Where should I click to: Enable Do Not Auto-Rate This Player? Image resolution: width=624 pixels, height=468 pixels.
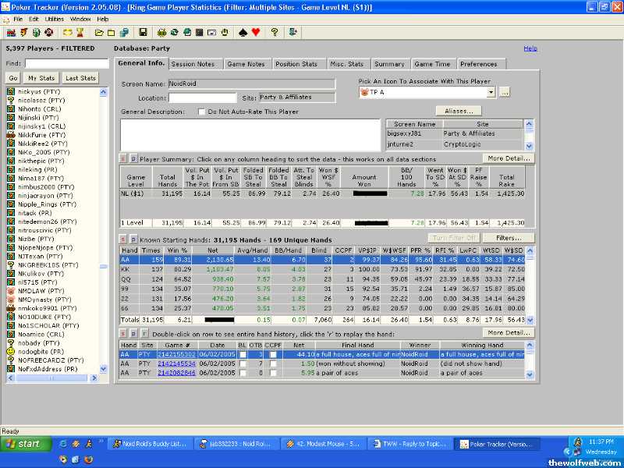click(x=202, y=112)
